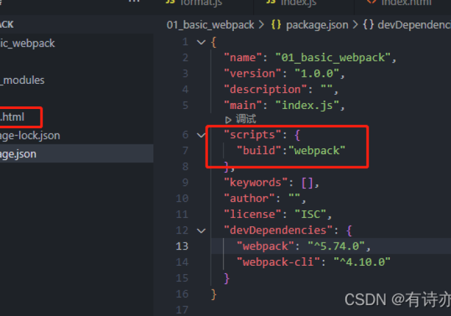Click line number 13 in the gutter
Viewport: 451px width, 316px height.
coord(182,246)
